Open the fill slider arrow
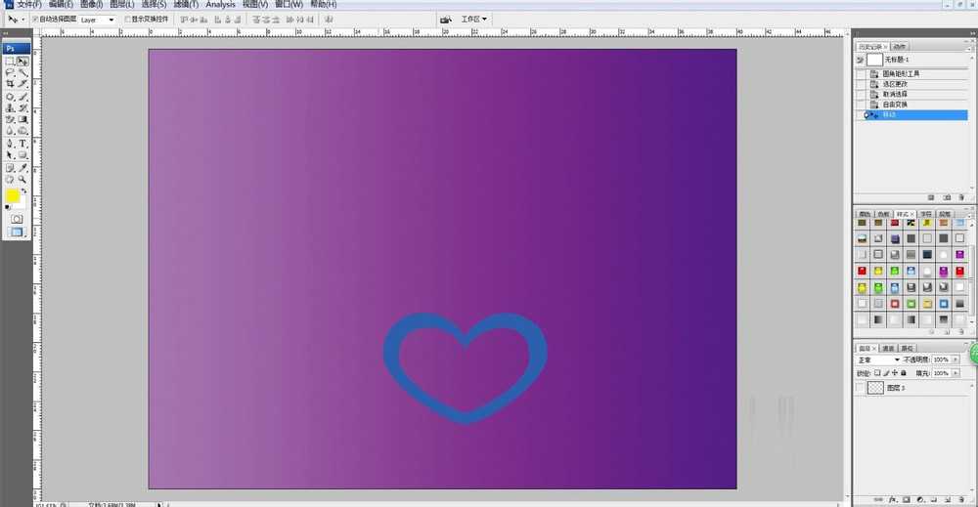This screenshot has width=978, height=507. coord(956,373)
